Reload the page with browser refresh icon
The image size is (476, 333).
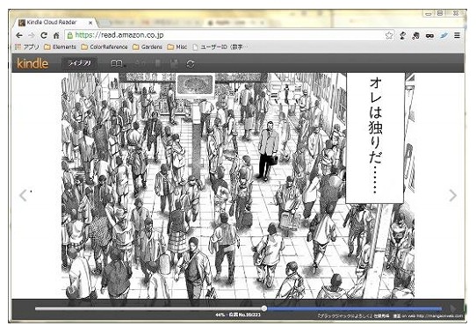[x=44, y=35]
